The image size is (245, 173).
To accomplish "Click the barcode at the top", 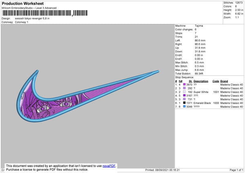I will point(45,13).
